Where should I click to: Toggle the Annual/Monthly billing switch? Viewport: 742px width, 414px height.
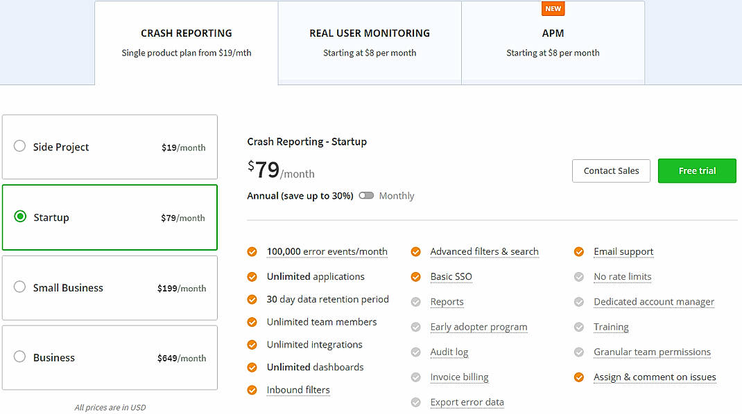pyautogui.click(x=366, y=196)
